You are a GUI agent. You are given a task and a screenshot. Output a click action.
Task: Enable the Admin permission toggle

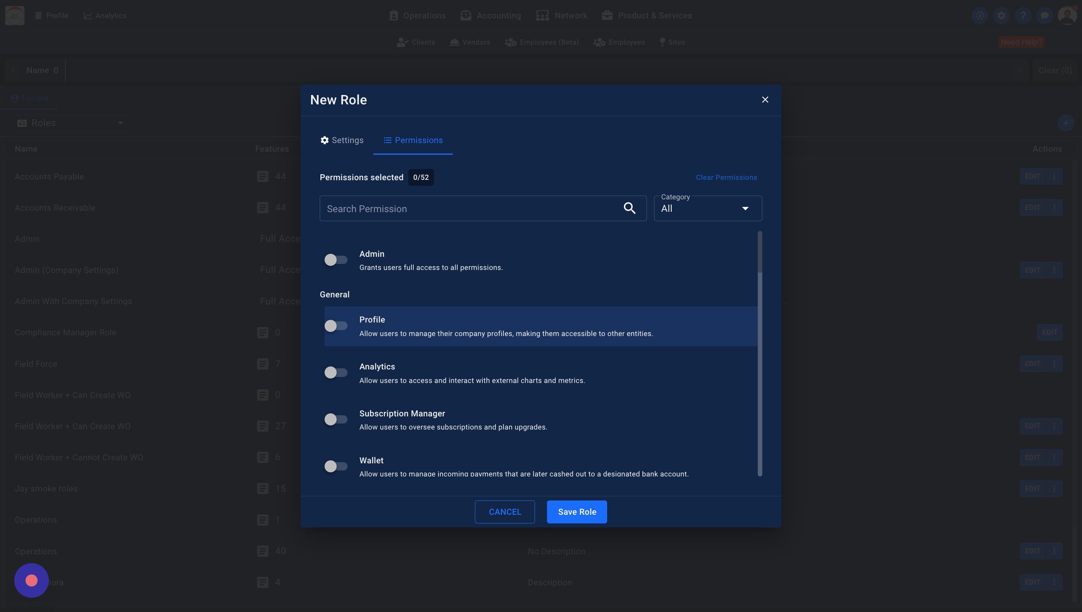pos(335,260)
